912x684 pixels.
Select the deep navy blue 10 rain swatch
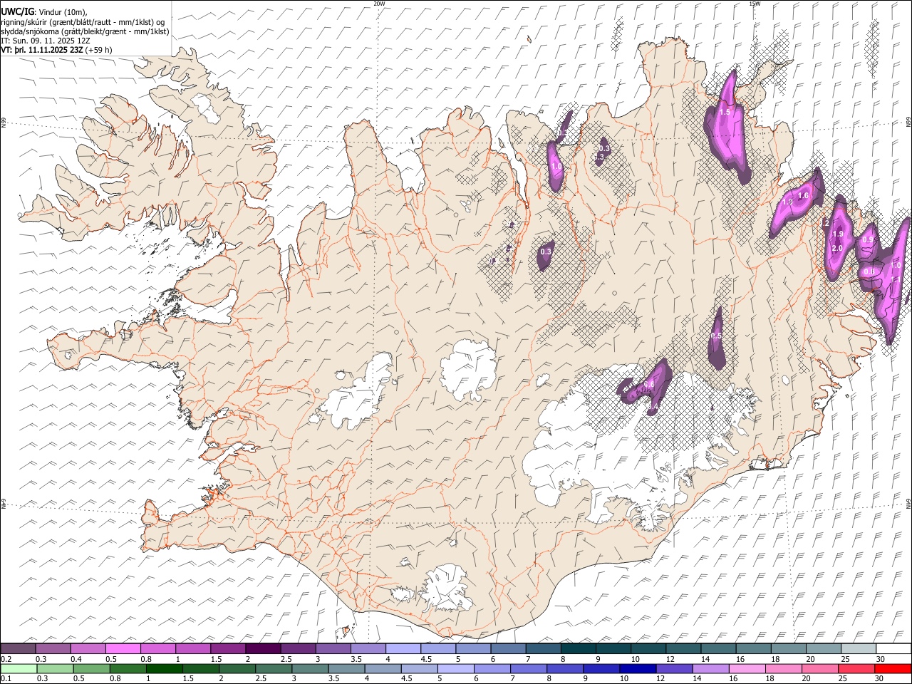pyautogui.click(x=638, y=668)
